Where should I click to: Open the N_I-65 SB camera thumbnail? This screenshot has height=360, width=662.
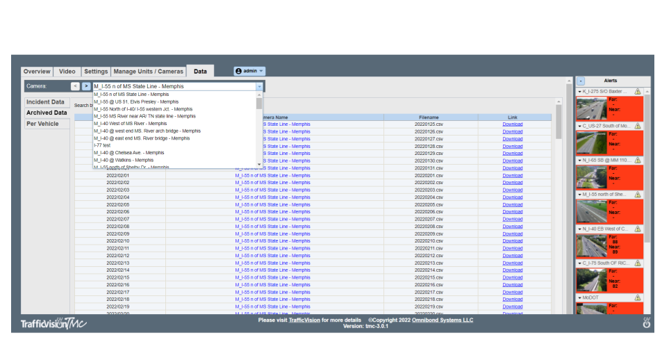click(x=592, y=177)
